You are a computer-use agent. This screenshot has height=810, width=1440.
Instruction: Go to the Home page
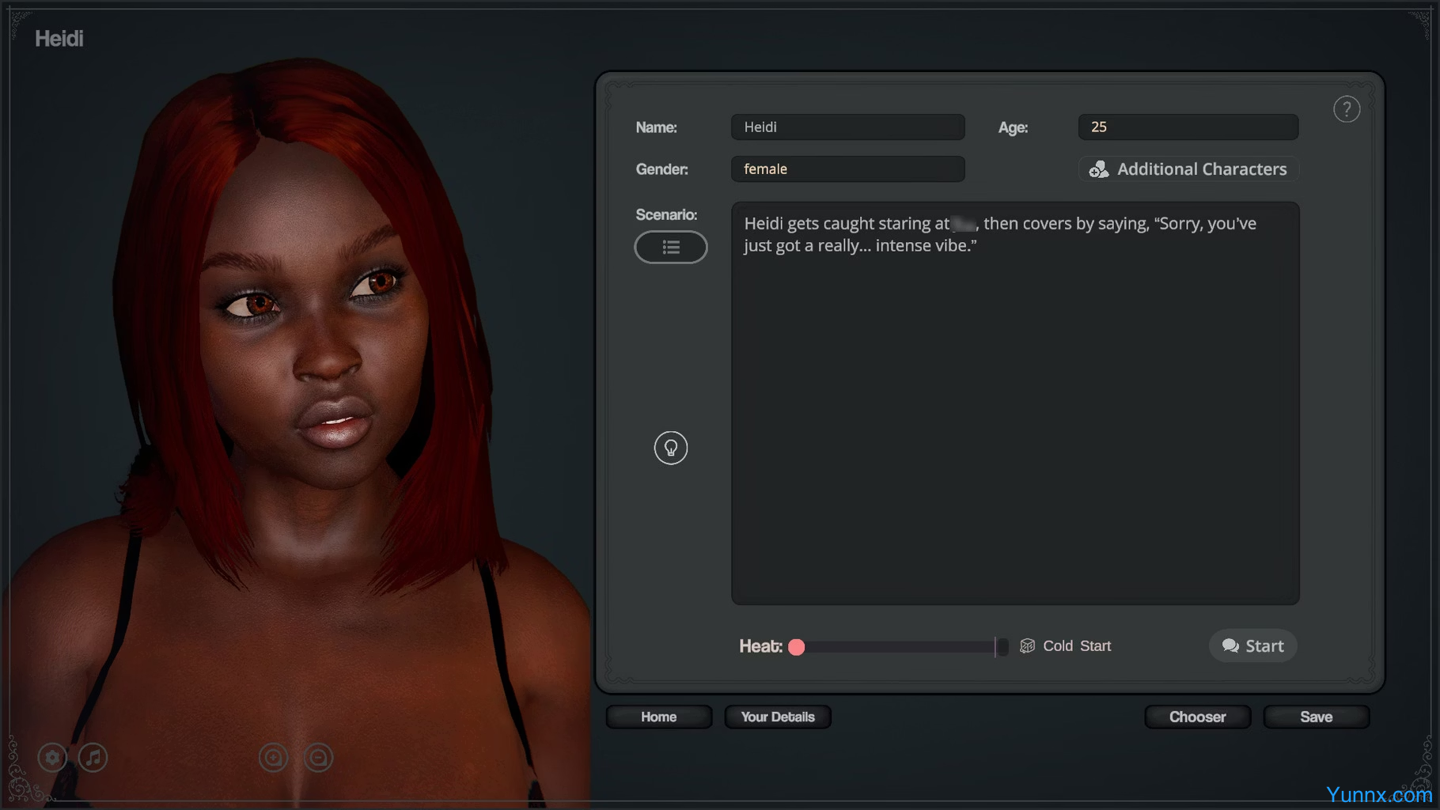[658, 717]
